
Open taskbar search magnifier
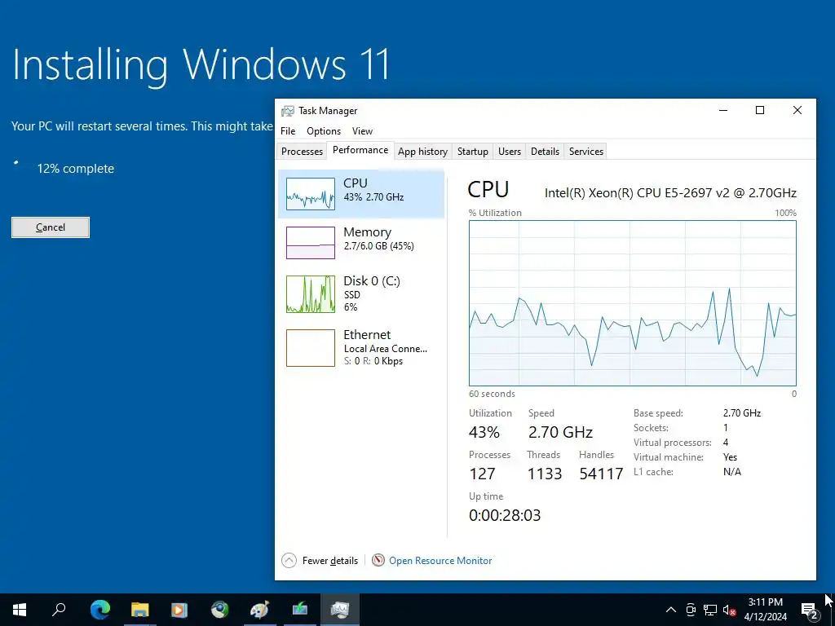[59, 610]
